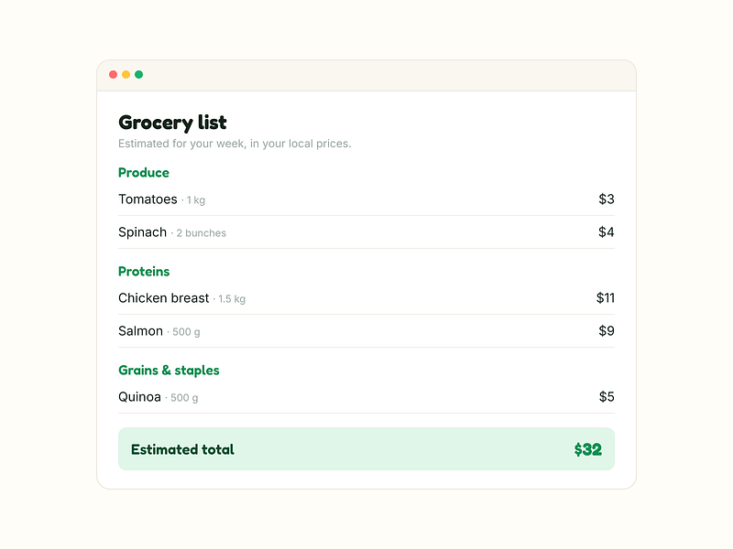Click the Proteins category header
This screenshot has width=733, height=549.
pos(144,272)
